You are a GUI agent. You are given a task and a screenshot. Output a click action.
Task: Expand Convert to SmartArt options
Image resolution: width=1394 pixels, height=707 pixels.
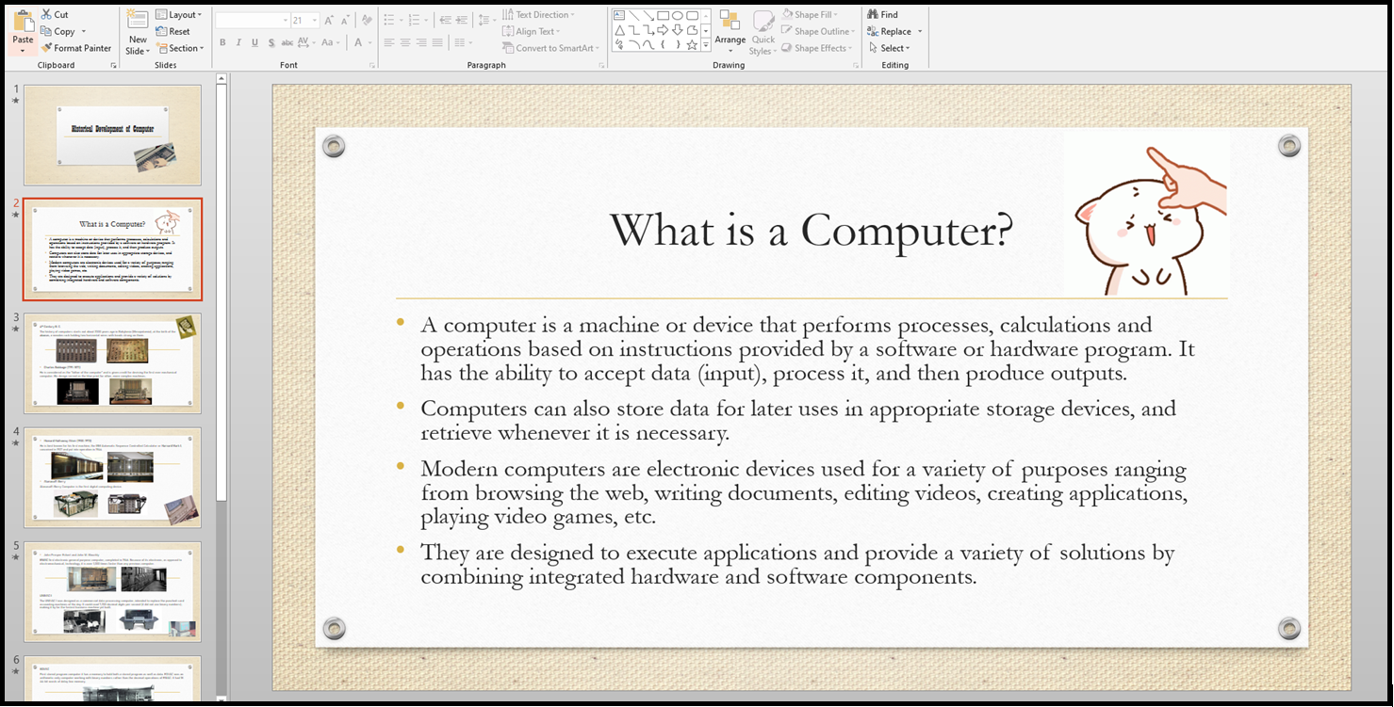[x=551, y=48]
